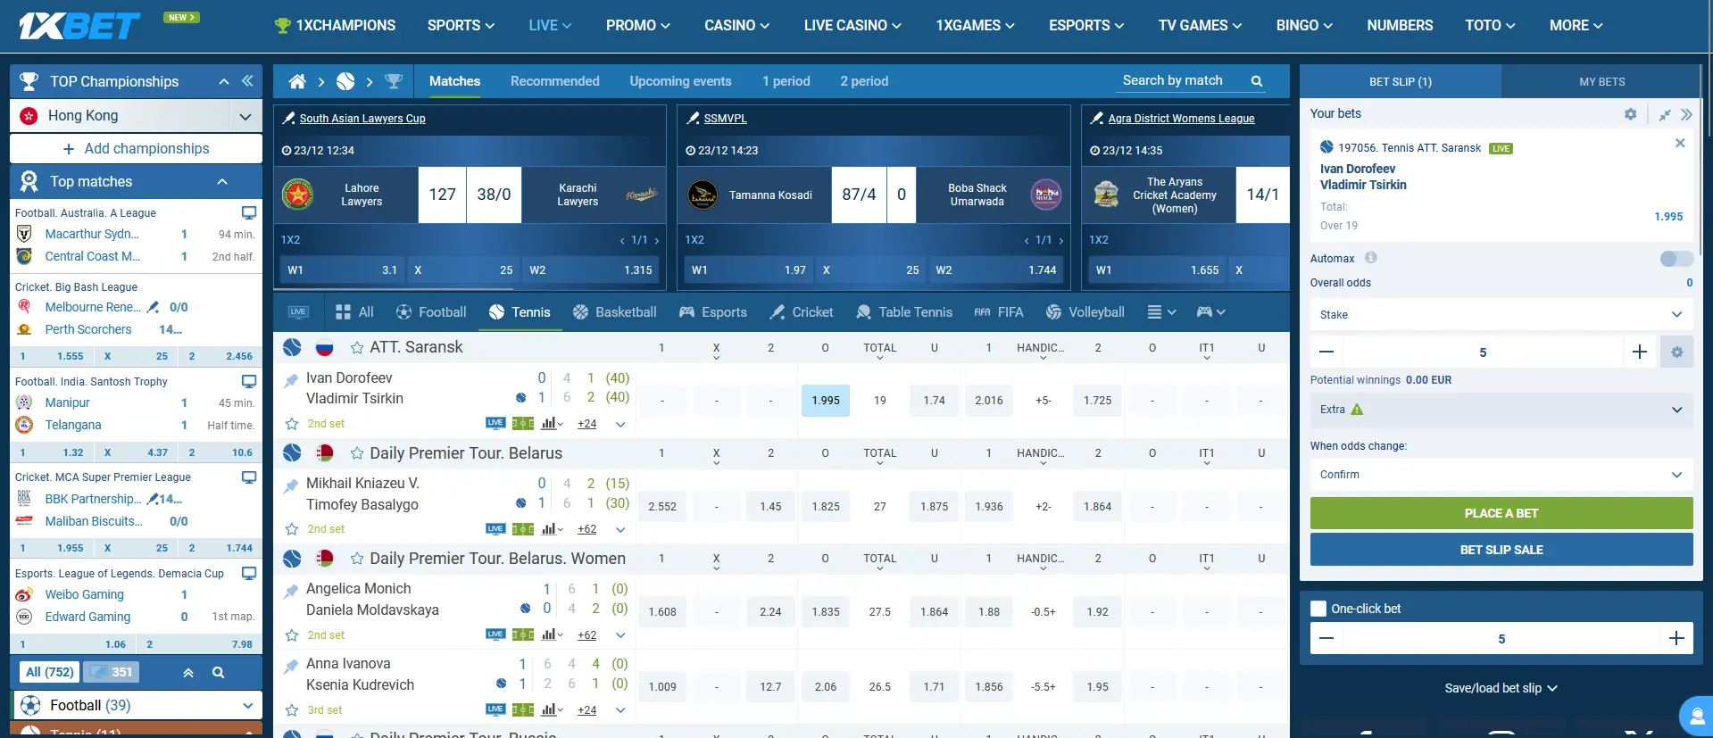Click the BET SLIP SALE button

(x=1501, y=550)
